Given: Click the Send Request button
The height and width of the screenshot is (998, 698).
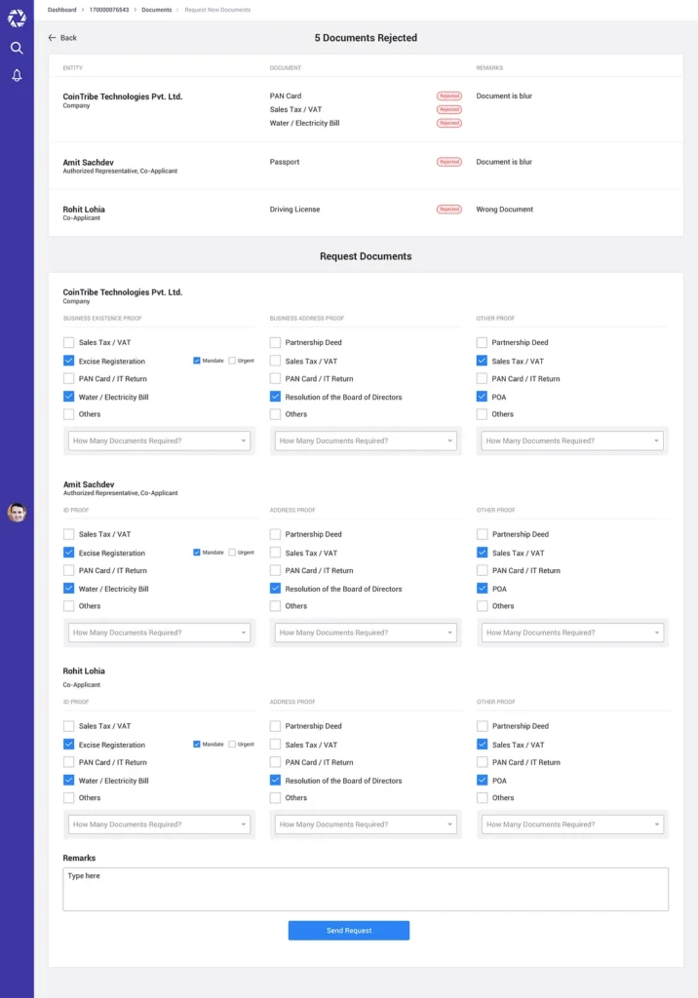Looking at the screenshot, I should tap(348, 931).
